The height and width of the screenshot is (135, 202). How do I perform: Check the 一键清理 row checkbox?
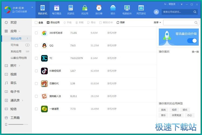pyautogui.click(x=36, y=109)
